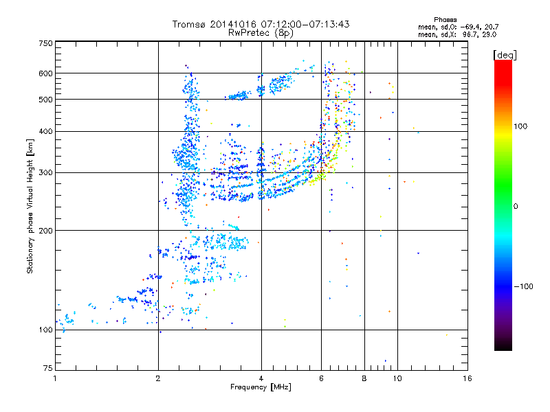The width and height of the screenshot is (550, 412).
Task: Click x-axis tick label '1'
Action: [55, 378]
